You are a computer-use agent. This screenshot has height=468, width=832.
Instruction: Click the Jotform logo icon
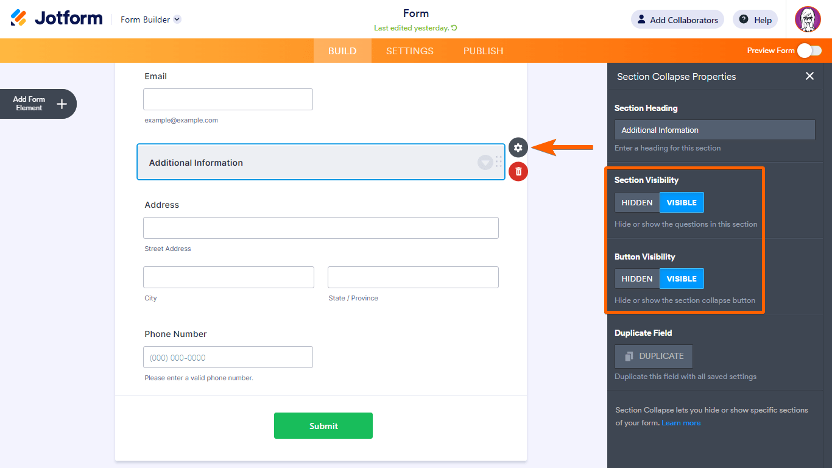(19, 18)
